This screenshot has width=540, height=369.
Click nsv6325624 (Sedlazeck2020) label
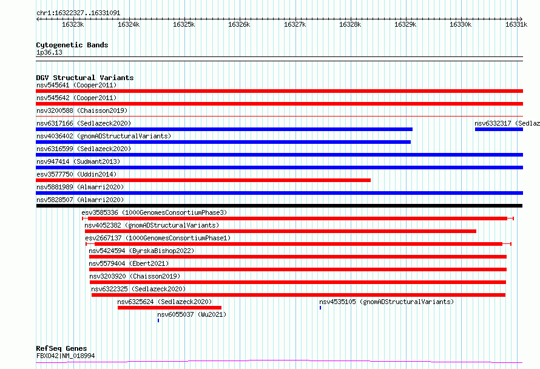pyautogui.click(x=164, y=302)
